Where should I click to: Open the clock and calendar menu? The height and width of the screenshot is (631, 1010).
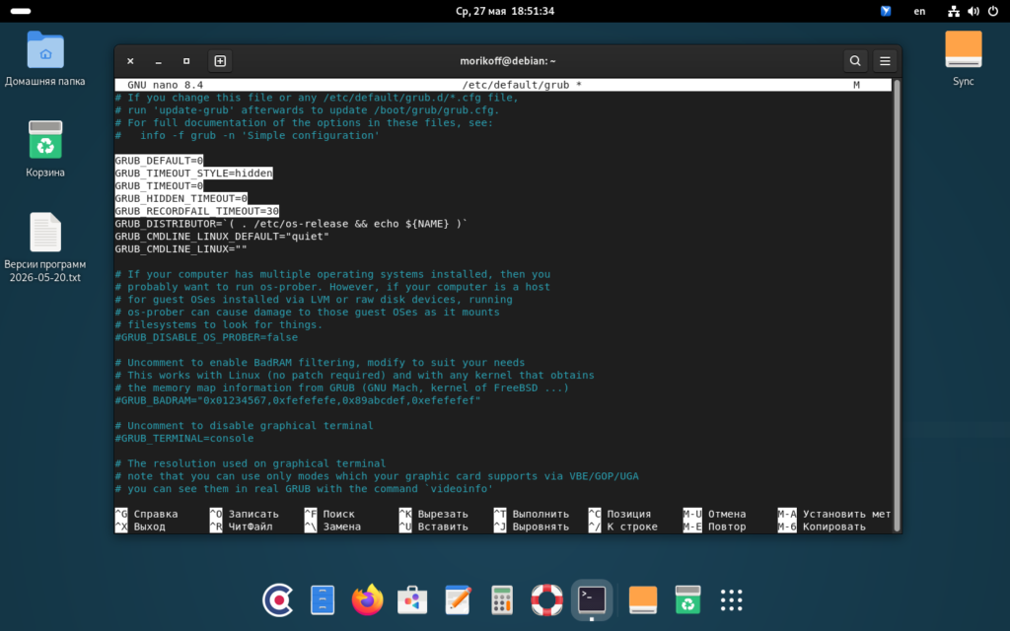(x=505, y=11)
